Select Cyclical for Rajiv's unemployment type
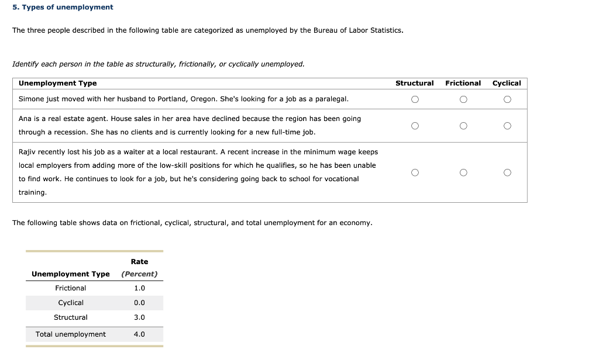This screenshot has height=360, width=599. 507,172
